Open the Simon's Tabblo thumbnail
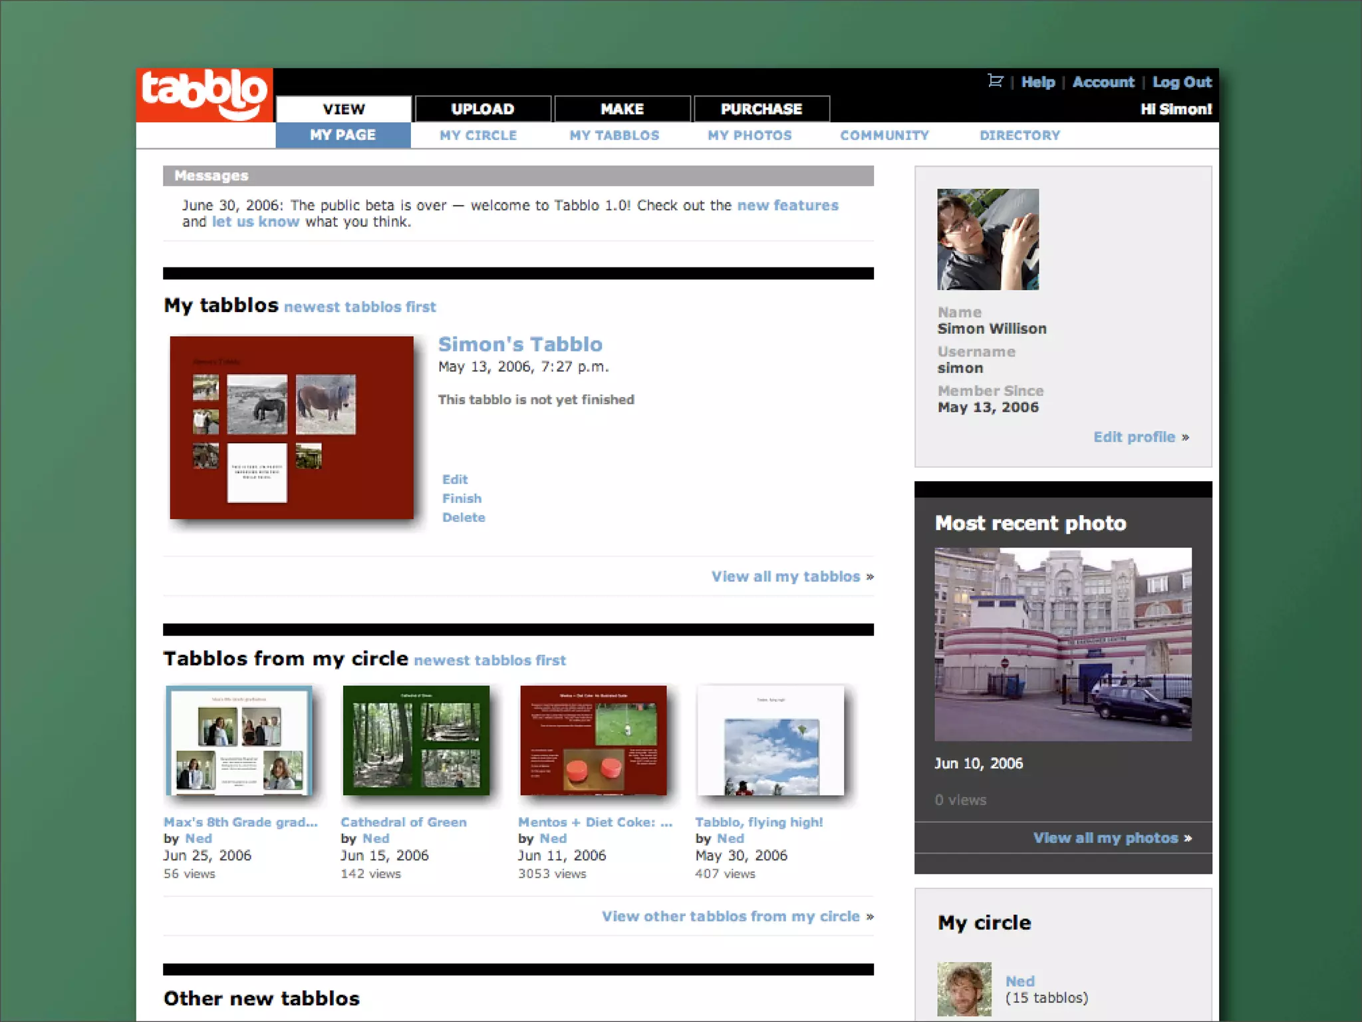Screen dimensions: 1362x1022 291,427
